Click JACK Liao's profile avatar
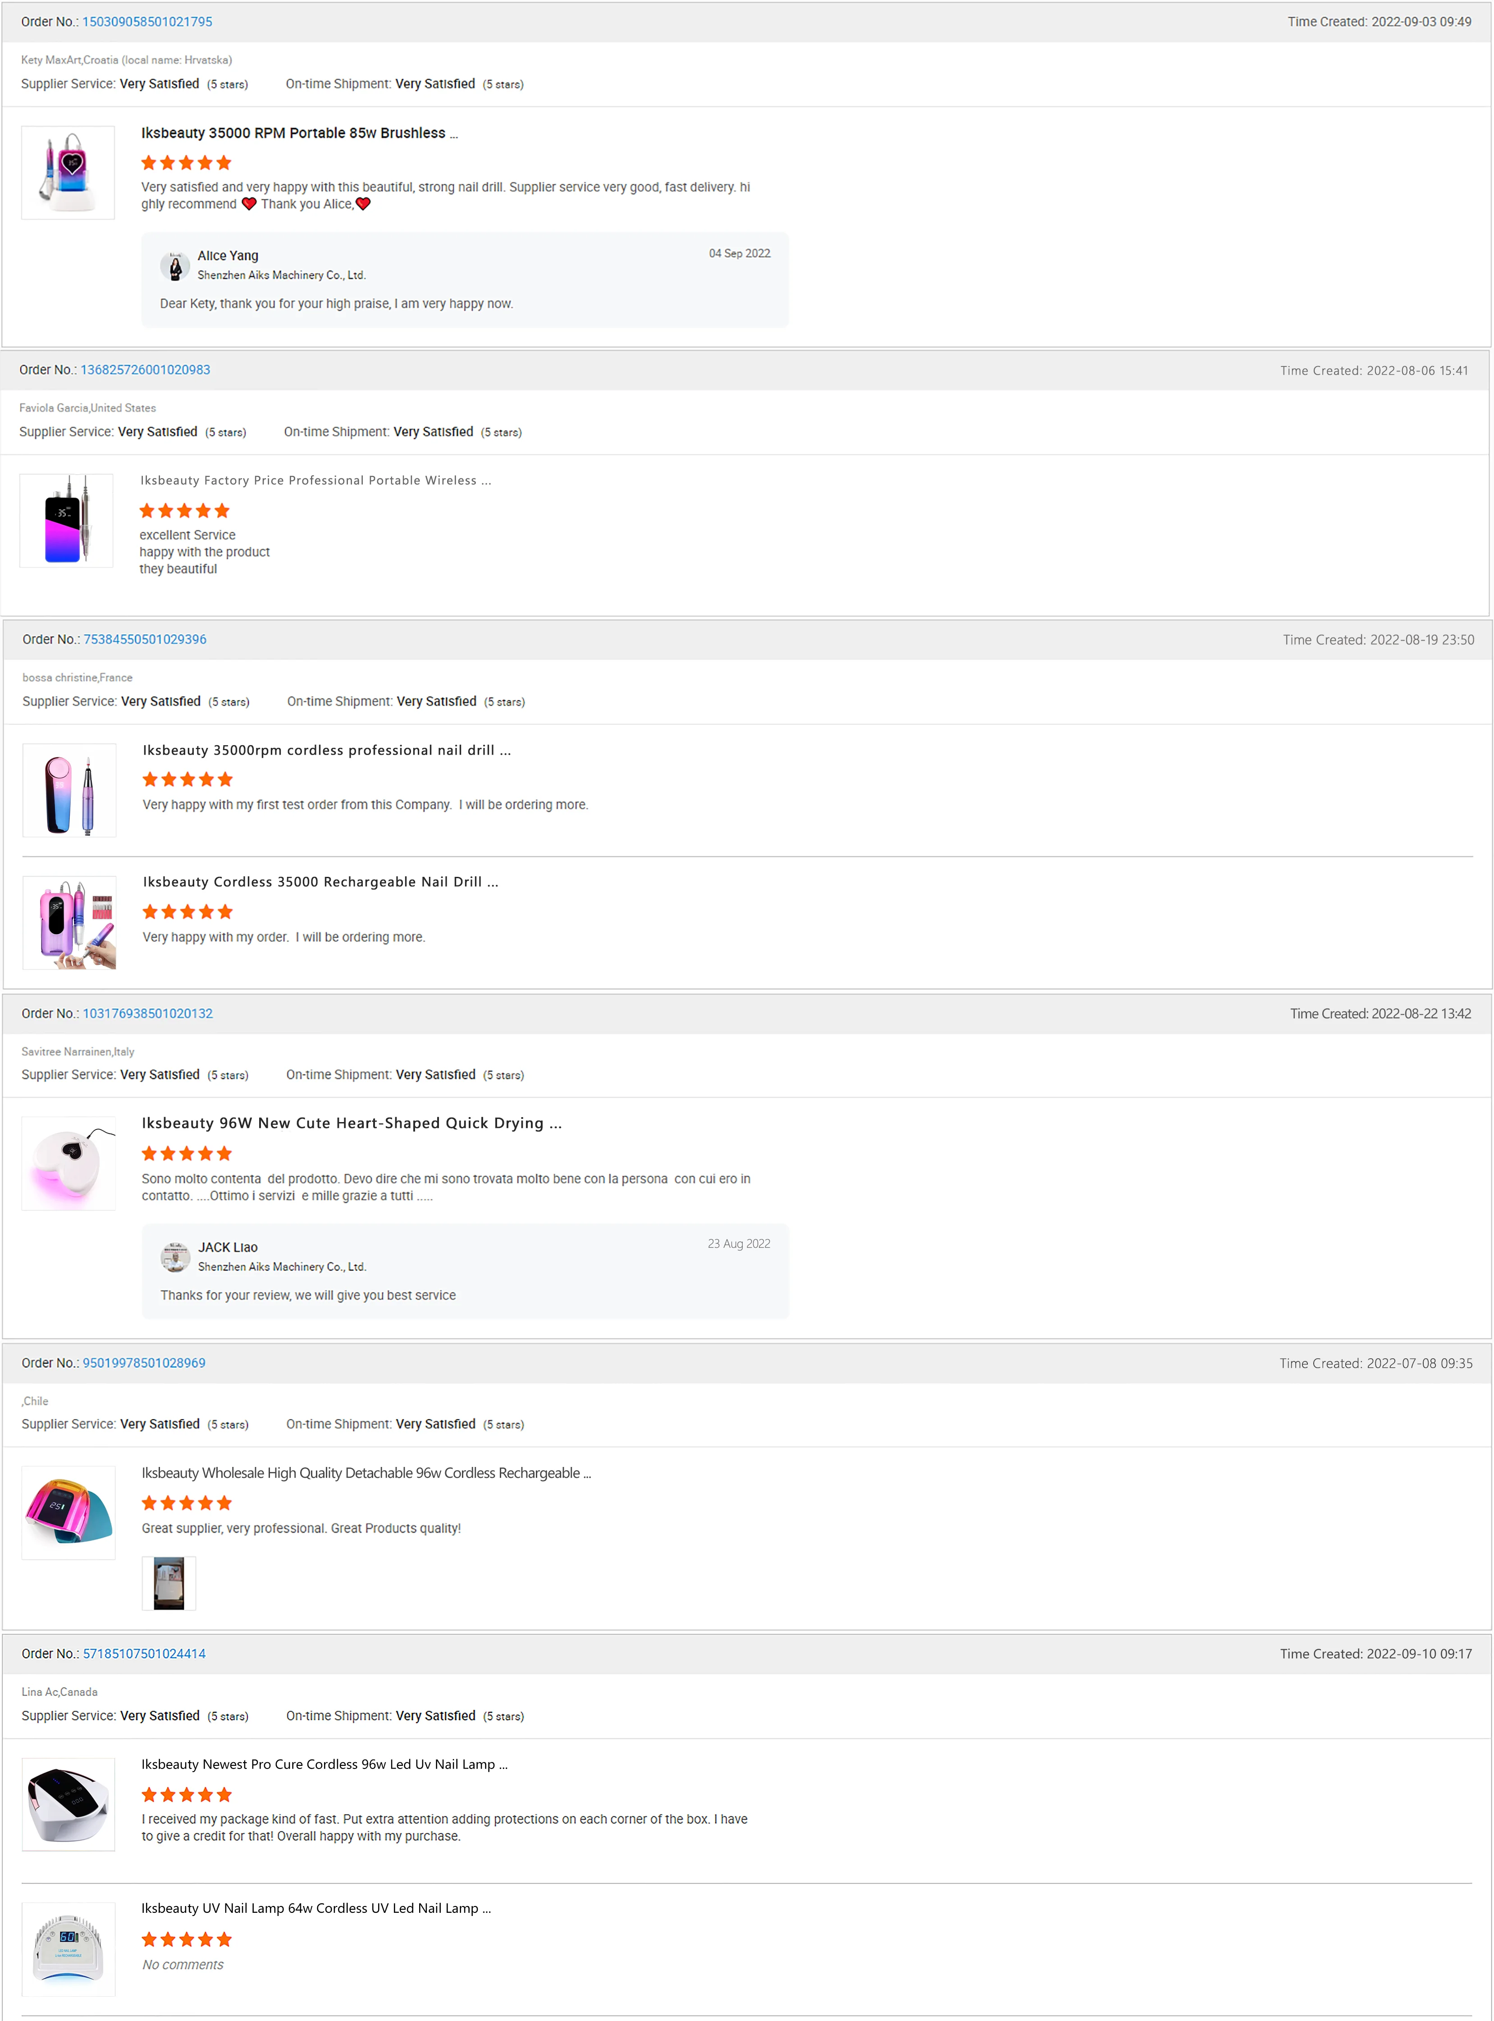1494x2021 pixels. point(175,1256)
